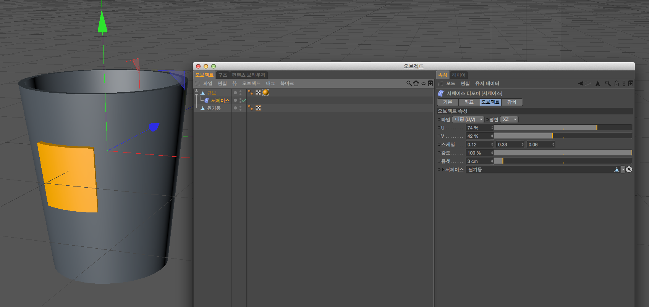Toggle the green enable checkmark for 서페이스
This screenshot has width=649, height=307.
coord(244,100)
